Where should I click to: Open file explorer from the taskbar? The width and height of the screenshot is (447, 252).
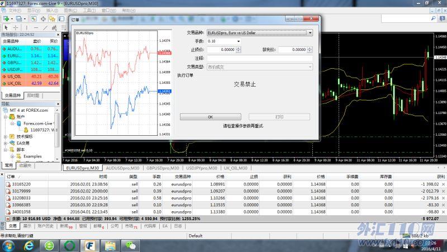coord(110,245)
